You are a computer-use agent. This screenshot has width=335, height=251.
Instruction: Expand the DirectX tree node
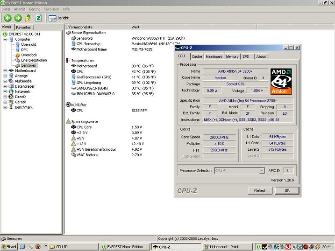click(x=5, y=97)
